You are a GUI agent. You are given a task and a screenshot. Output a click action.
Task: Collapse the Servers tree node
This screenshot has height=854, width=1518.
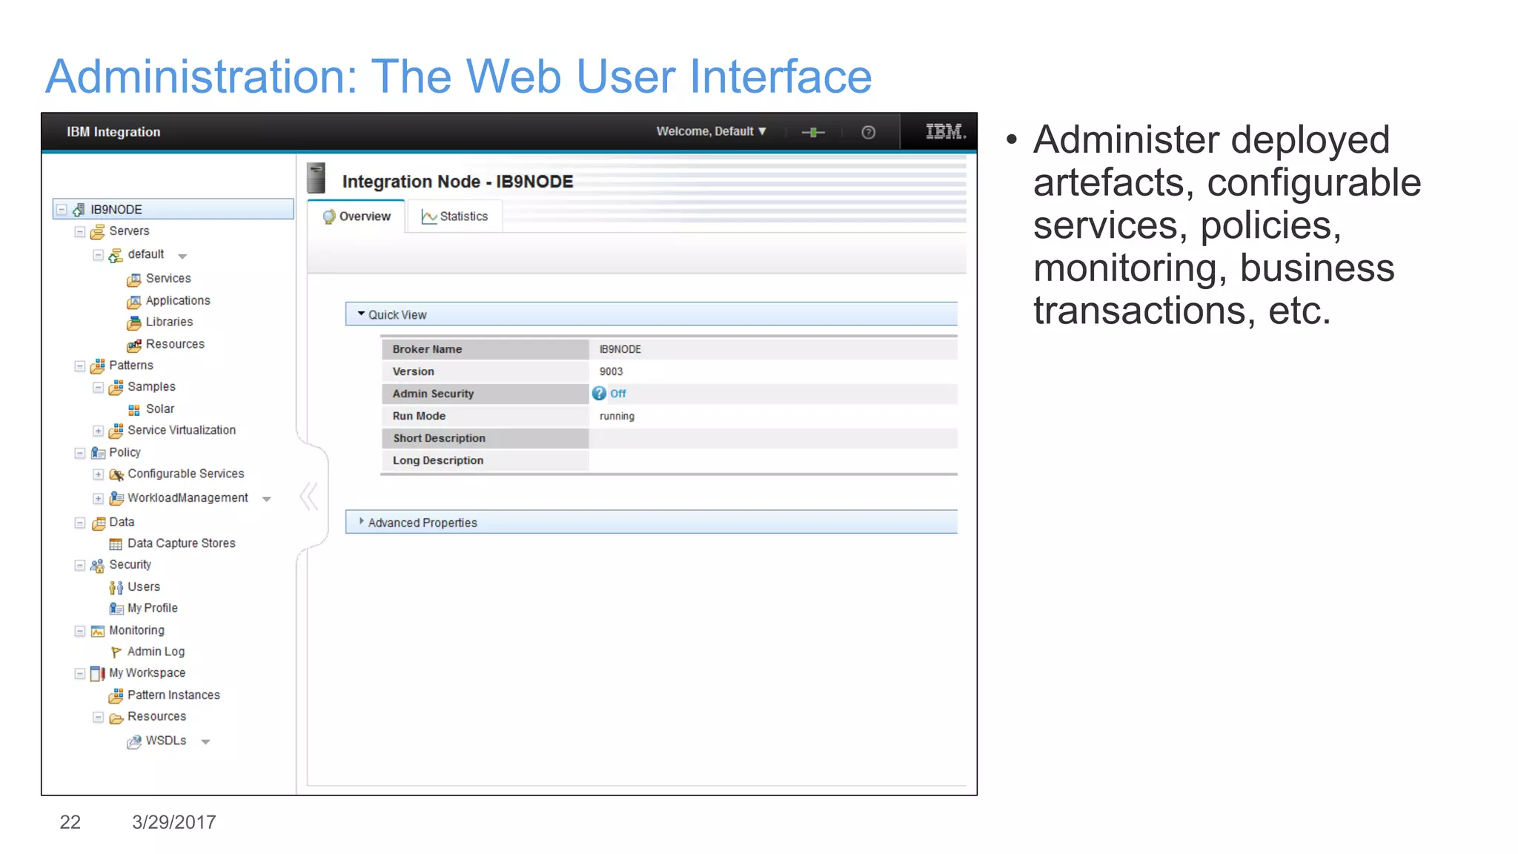click(x=80, y=232)
